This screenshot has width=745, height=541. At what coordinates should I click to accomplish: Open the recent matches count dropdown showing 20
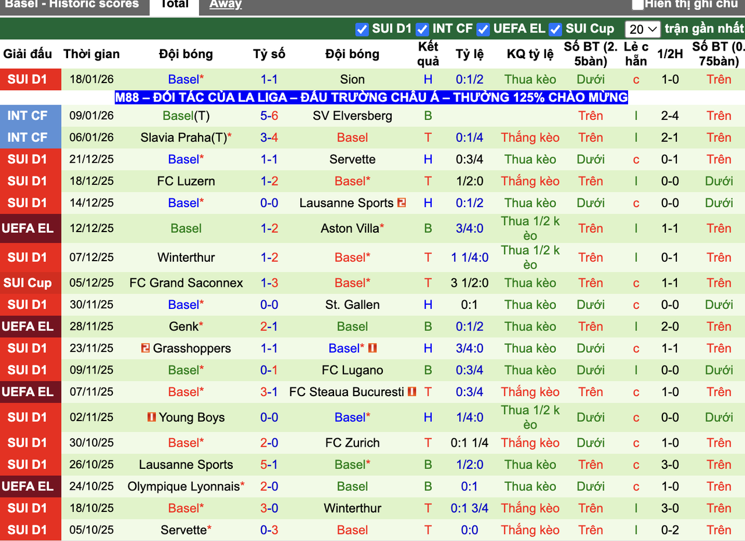(x=643, y=29)
